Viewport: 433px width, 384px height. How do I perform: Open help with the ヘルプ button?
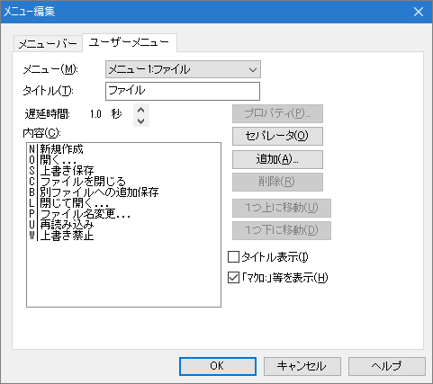point(387,366)
